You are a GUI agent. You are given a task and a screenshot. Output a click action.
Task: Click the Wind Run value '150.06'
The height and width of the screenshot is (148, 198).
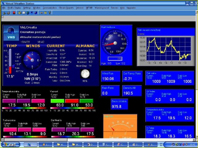(108, 79)
